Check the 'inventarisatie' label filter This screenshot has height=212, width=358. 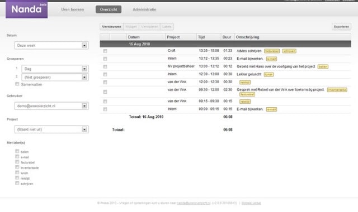point(17,167)
